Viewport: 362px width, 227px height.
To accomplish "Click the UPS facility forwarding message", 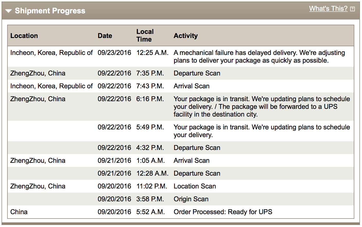I will (262, 107).
